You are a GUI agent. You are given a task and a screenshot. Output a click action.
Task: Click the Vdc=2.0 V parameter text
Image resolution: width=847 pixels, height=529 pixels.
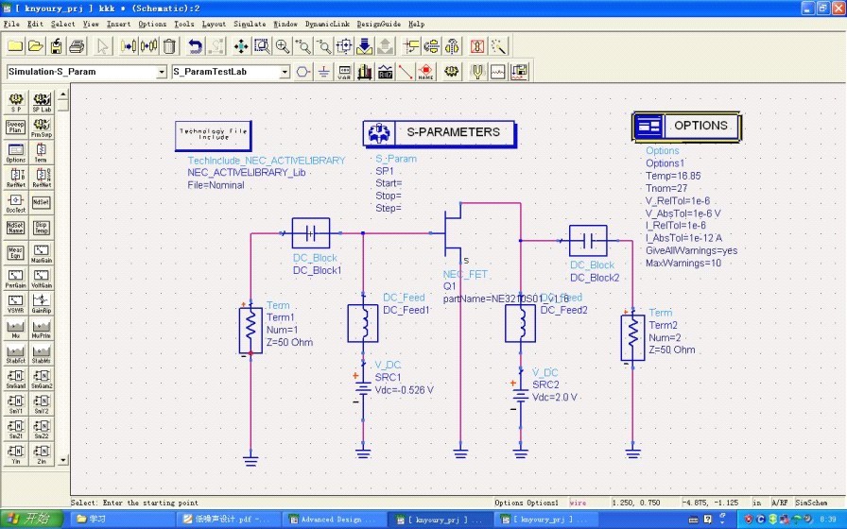tap(554, 398)
